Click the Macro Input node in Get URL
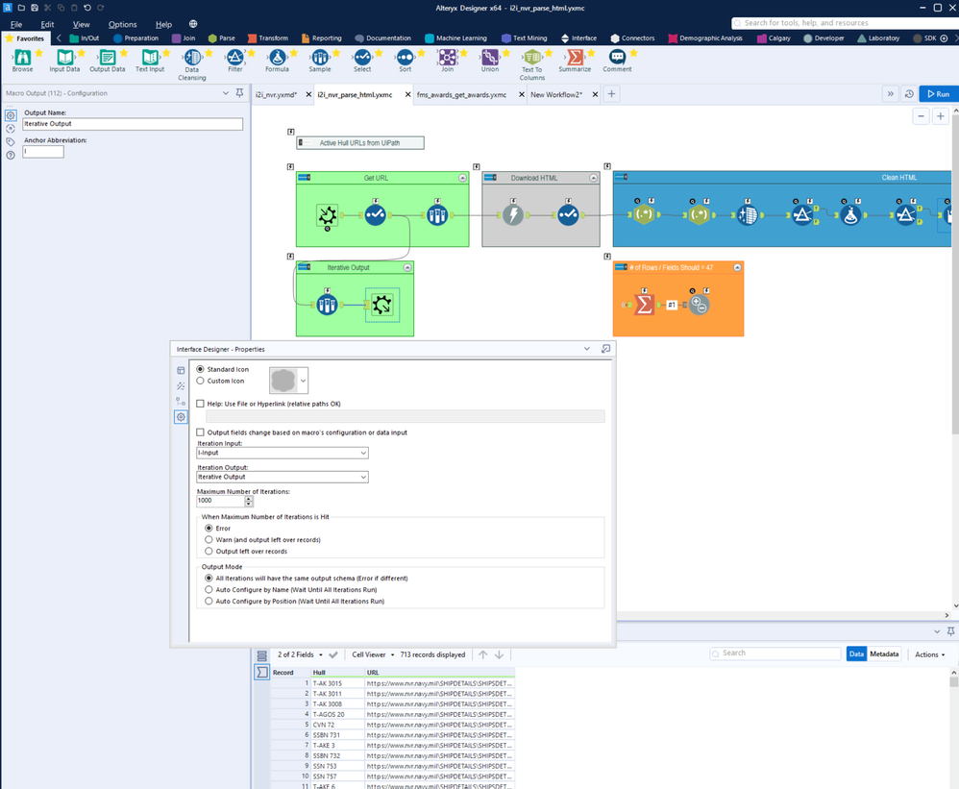The height and width of the screenshot is (789, 959). pos(328,215)
